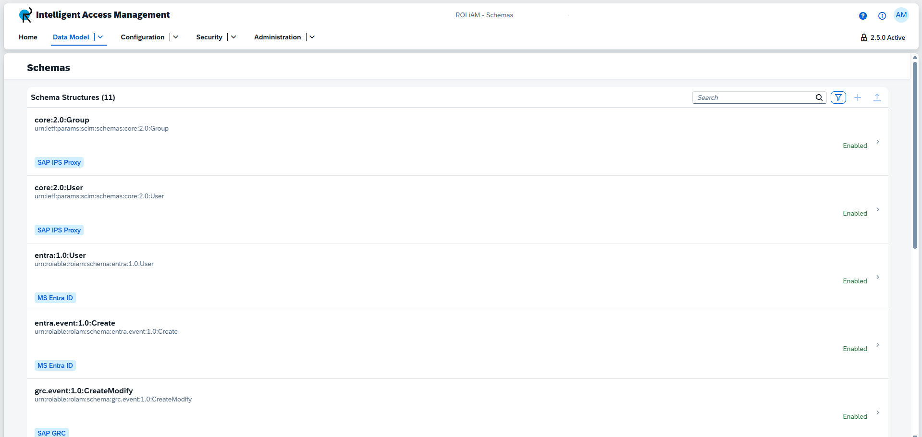
Task: Select the Data Model menu item
Action: 71,37
